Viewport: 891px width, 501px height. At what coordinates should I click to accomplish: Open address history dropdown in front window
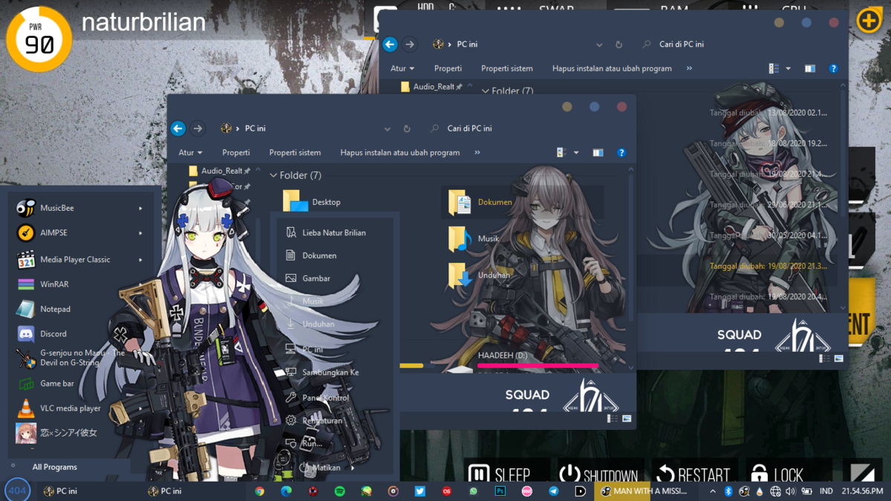pos(387,128)
